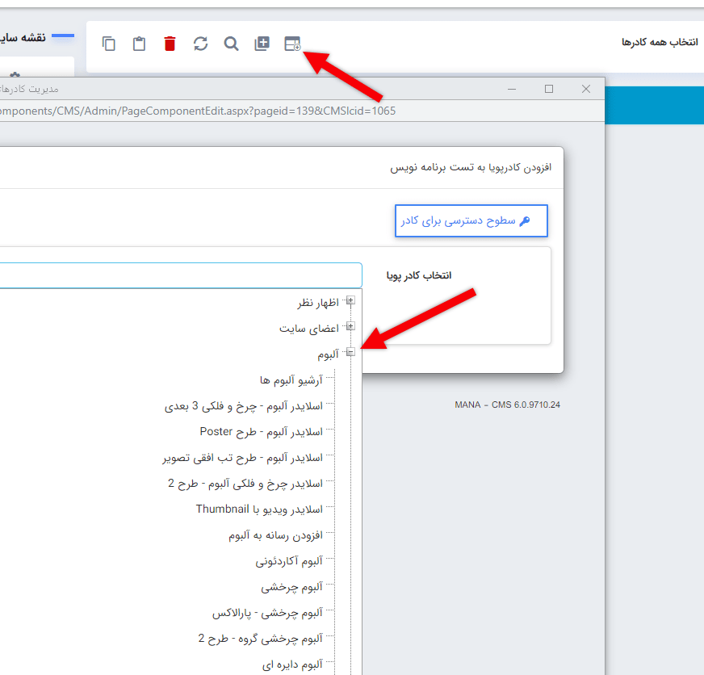Click the Copy icon in the toolbar
Viewport: 704px width, 675px height.
[109, 44]
